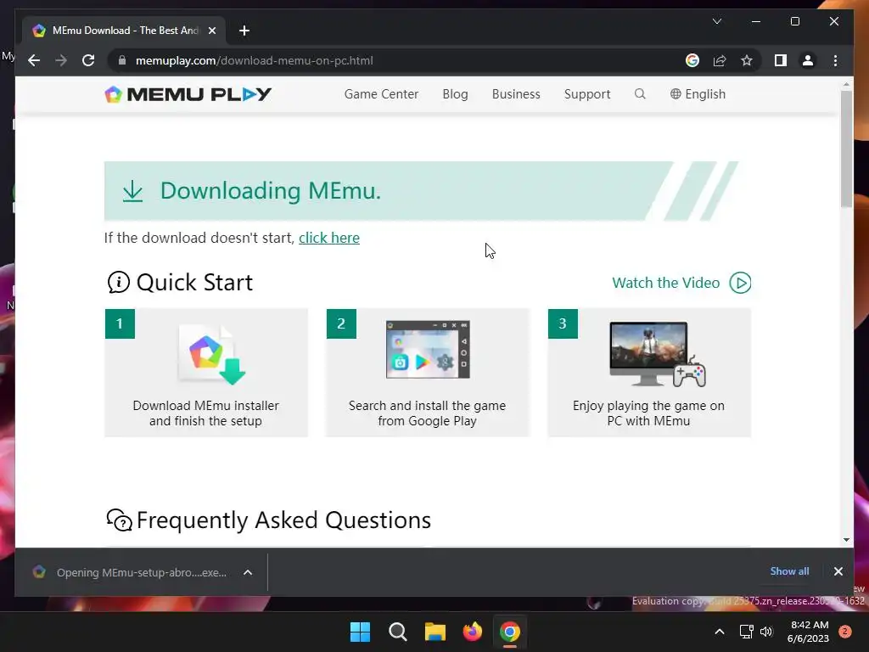Close the downloads bar

click(838, 571)
